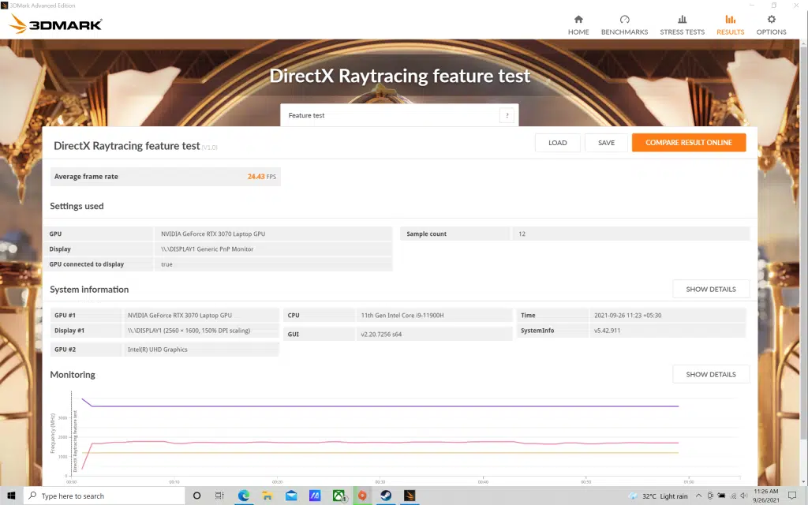The width and height of the screenshot is (808, 505).
Task: Open Steam from the taskbar
Action: pyautogui.click(x=386, y=496)
